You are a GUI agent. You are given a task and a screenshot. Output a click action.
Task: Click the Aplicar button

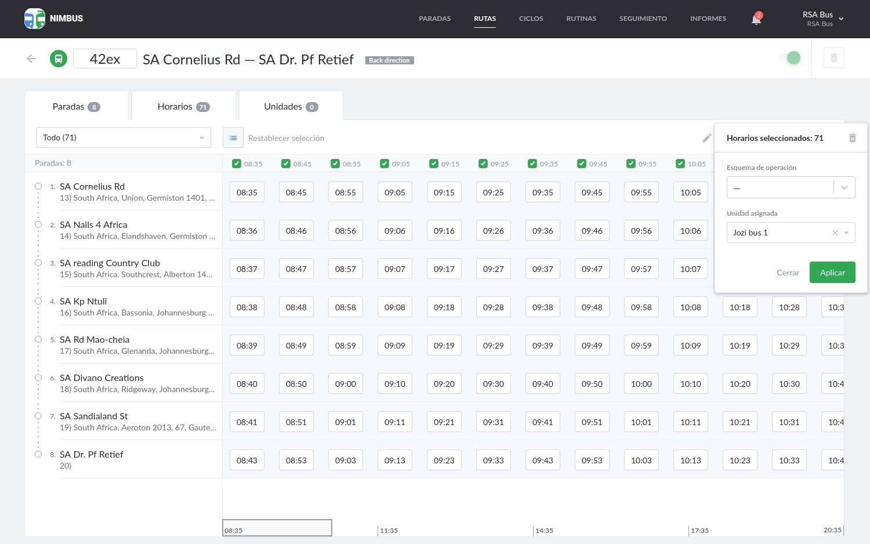[x=832, y=273]
